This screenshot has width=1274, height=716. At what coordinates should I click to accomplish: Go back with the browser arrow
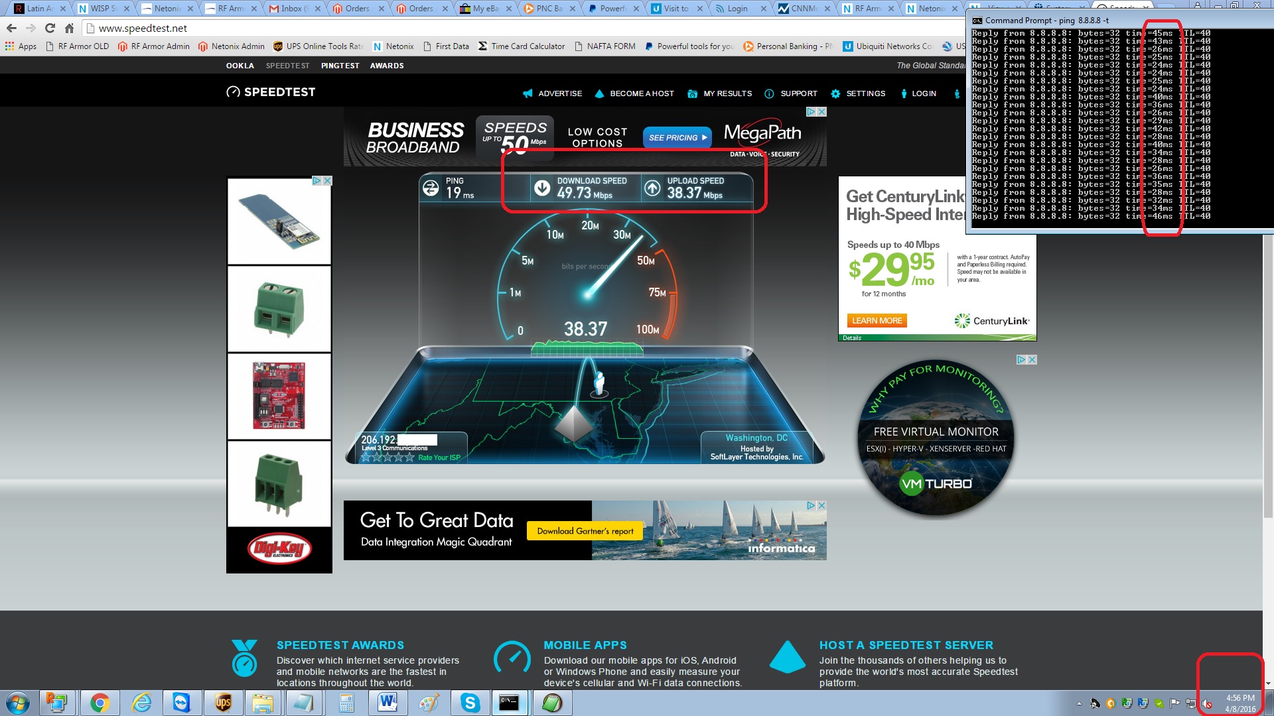pos(11,28)
